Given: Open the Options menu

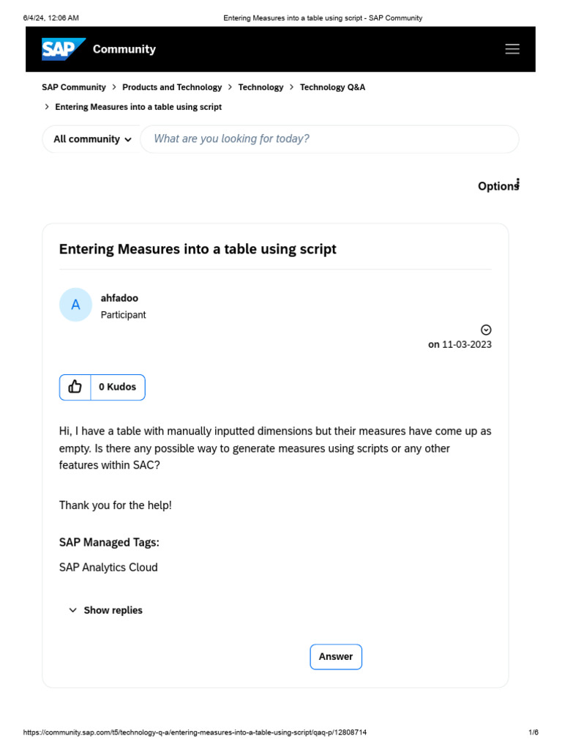Looking at the screenshot, I should [x=498, y=186].
